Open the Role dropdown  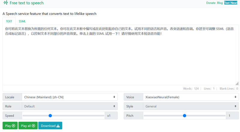[x=70, y=106]
